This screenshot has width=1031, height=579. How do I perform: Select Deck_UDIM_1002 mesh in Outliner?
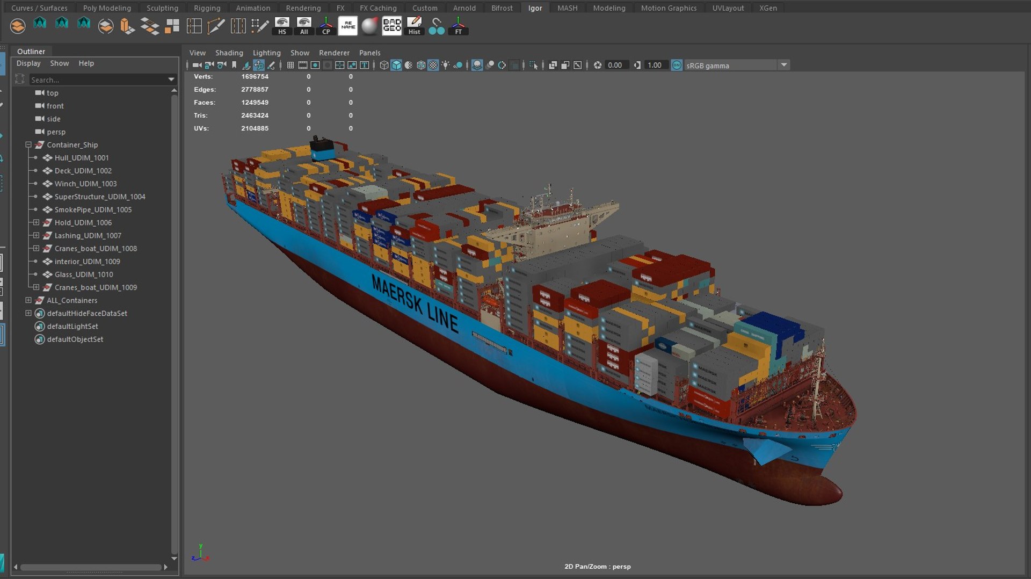coord(83,171)
